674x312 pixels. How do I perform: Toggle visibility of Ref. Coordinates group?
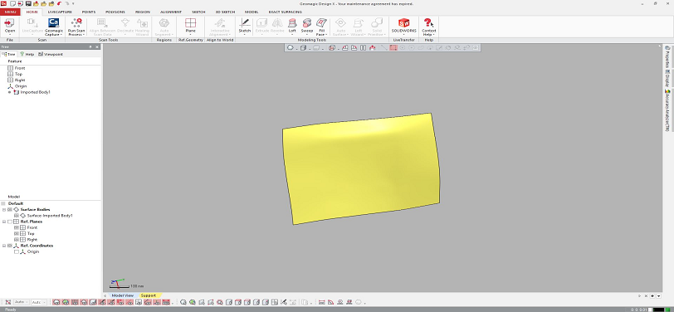(x=10, y=246)
